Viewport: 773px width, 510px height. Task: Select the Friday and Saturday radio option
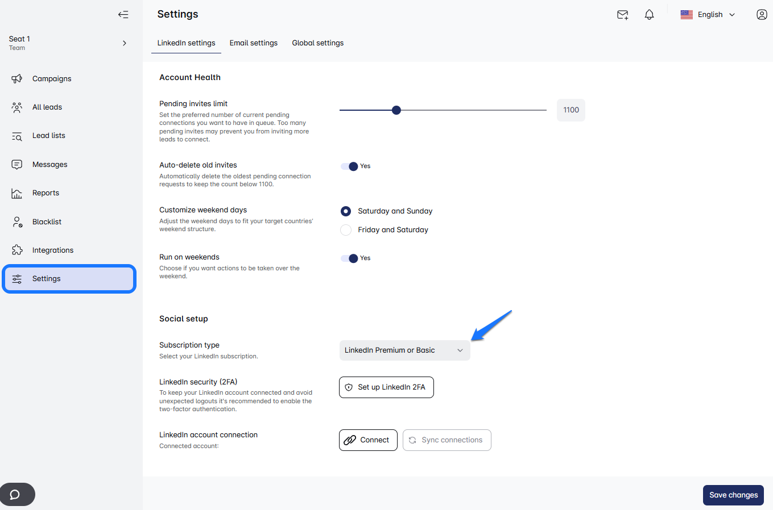tap(346, 230)
